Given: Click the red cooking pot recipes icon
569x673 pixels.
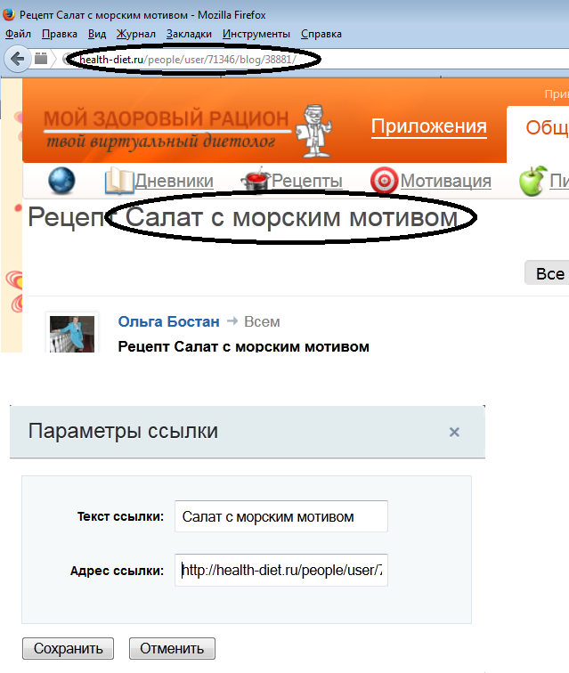Looking at the screenshot, I should pyautogui.click(x=256, y=180).
